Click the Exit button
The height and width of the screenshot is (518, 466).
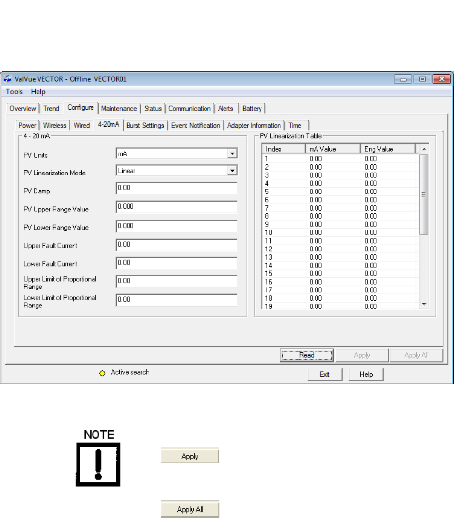point(325,374)
